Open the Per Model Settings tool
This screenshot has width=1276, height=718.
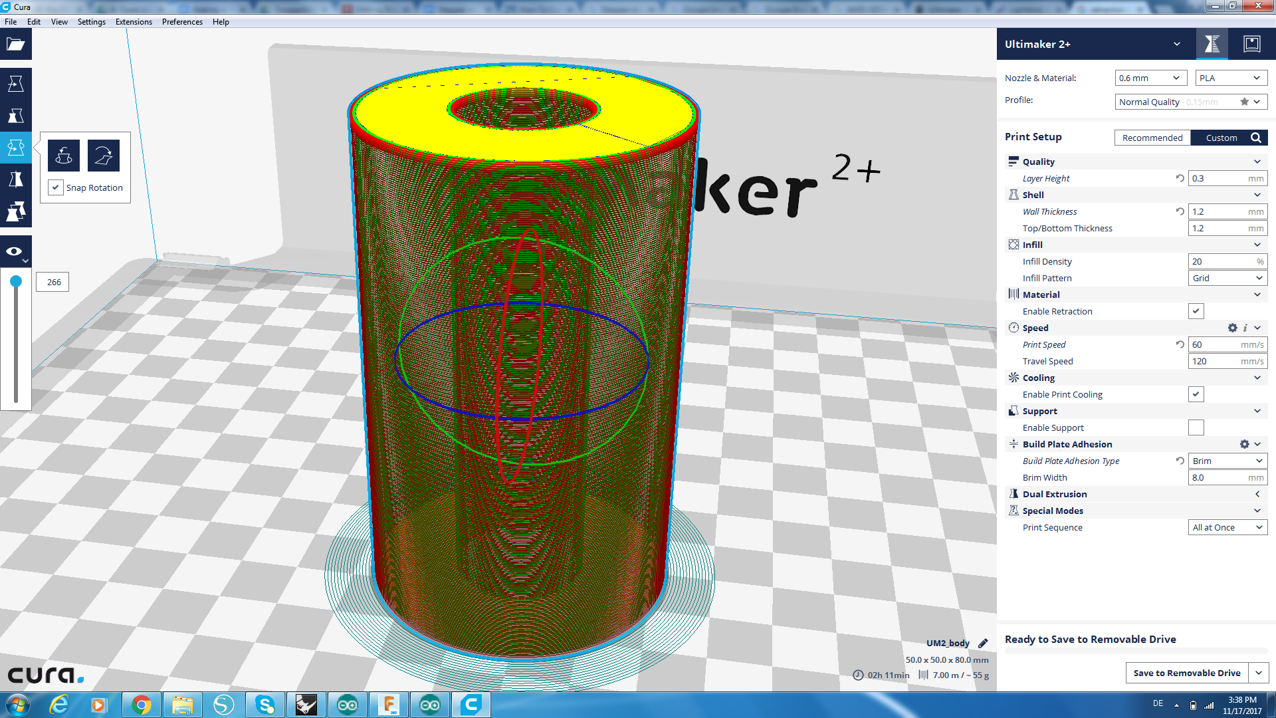point(15,211)
